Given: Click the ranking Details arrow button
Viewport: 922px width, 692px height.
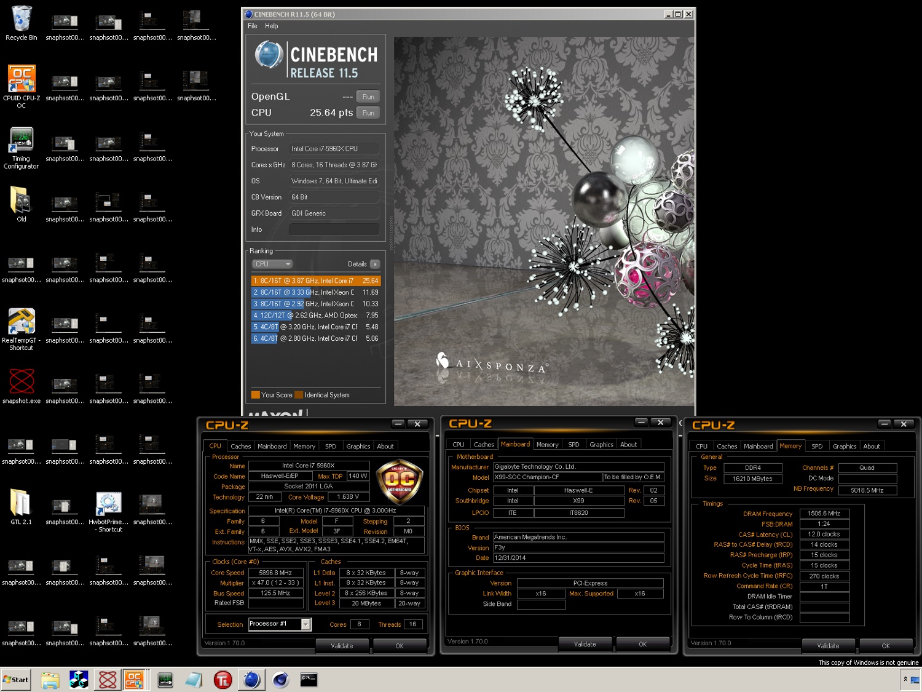Looking at the screenshot, I should 375,264.
